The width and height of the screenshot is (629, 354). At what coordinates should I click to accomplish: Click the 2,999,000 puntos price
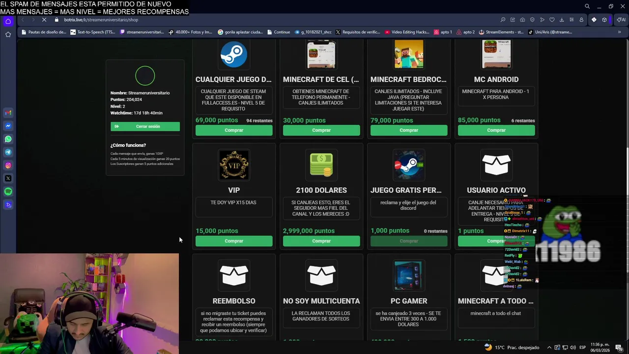309,231
